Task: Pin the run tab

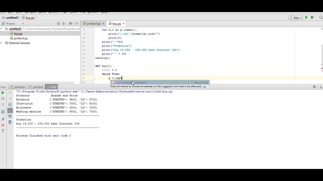Action: tap(3, 119)
